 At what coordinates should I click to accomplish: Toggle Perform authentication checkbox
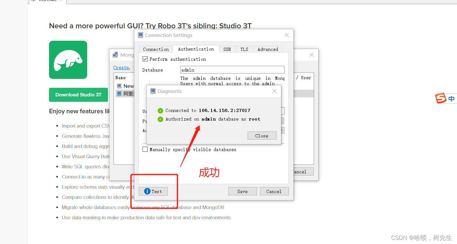145,59
